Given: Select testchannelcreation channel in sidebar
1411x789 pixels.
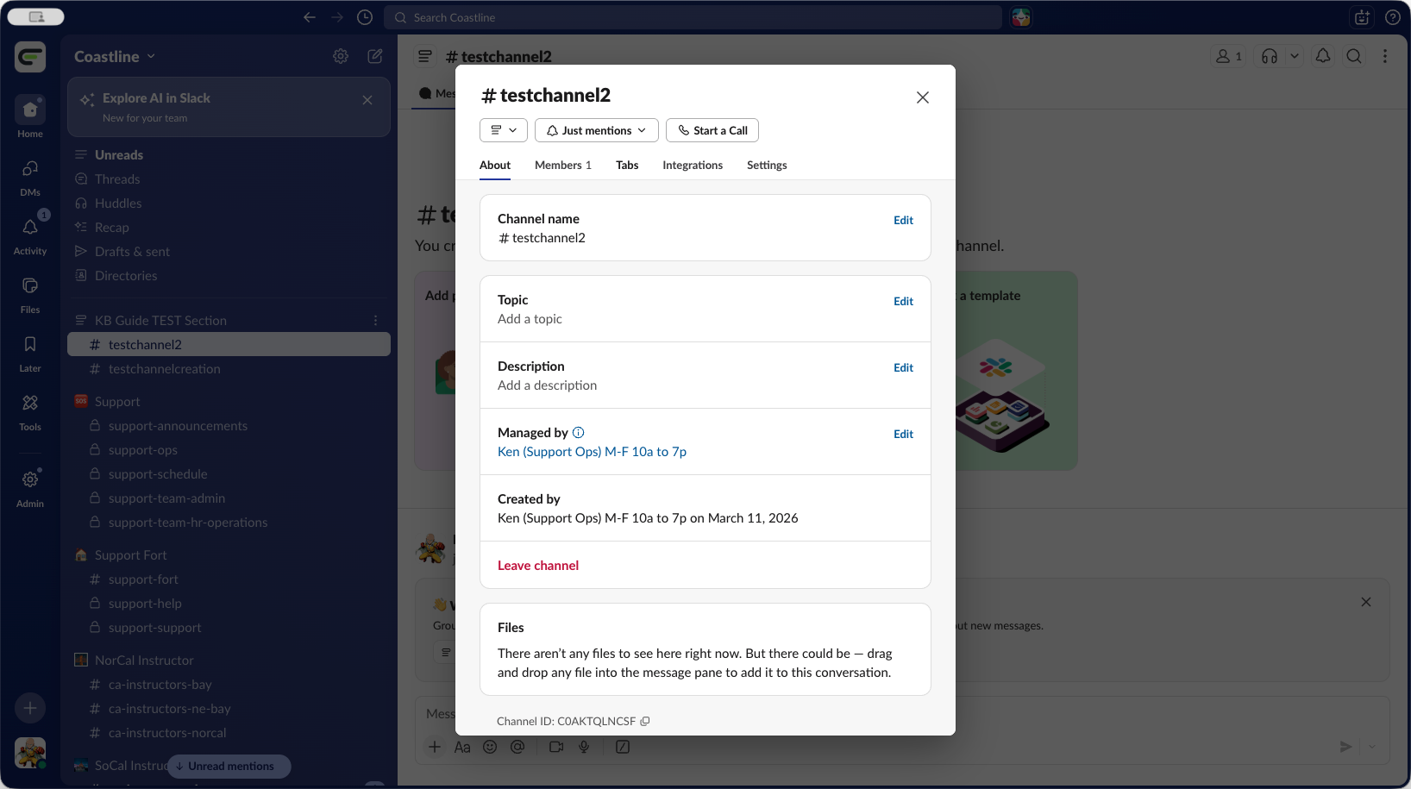Looking at the screenshot, I should (165, 369).
